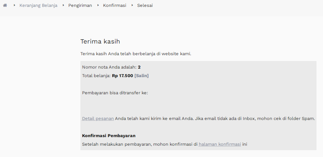323x157 pixels.
Task: Click the breadcrumb arrow before Pengiriman
Action: tap(64, 5)
